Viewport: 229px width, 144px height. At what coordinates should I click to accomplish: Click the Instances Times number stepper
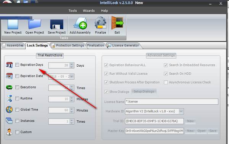click(x=72, y=122)
